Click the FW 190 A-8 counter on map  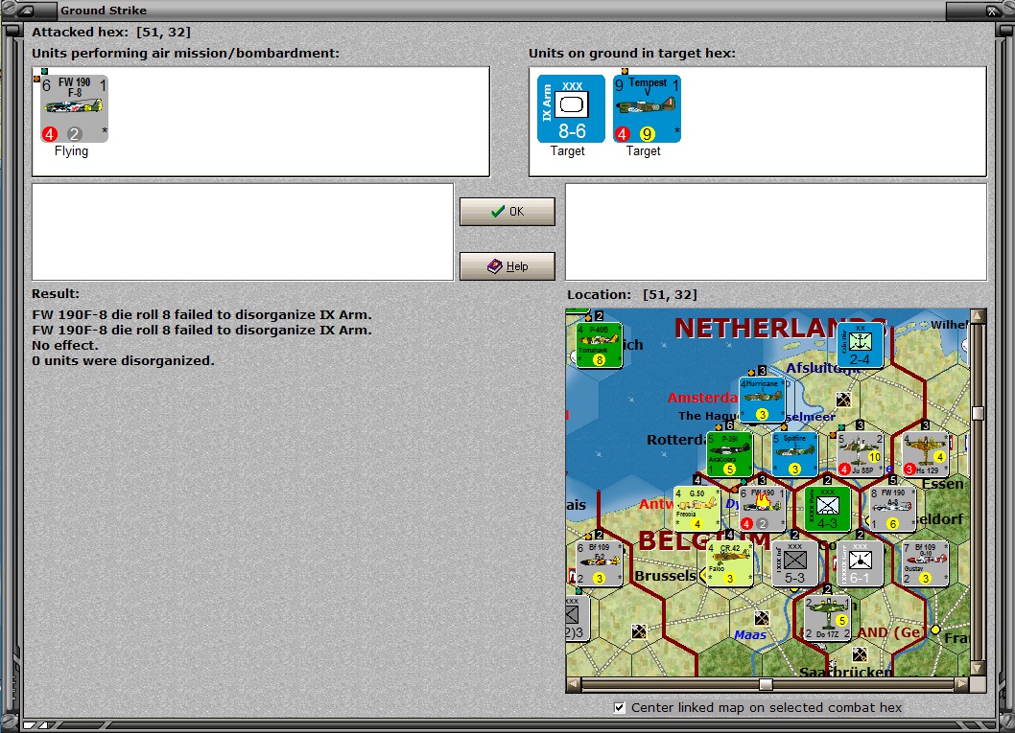[892, 510]
